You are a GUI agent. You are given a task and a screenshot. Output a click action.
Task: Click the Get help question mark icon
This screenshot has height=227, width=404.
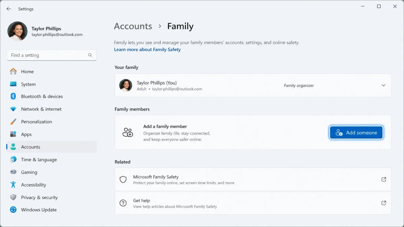tap(123, 203)
